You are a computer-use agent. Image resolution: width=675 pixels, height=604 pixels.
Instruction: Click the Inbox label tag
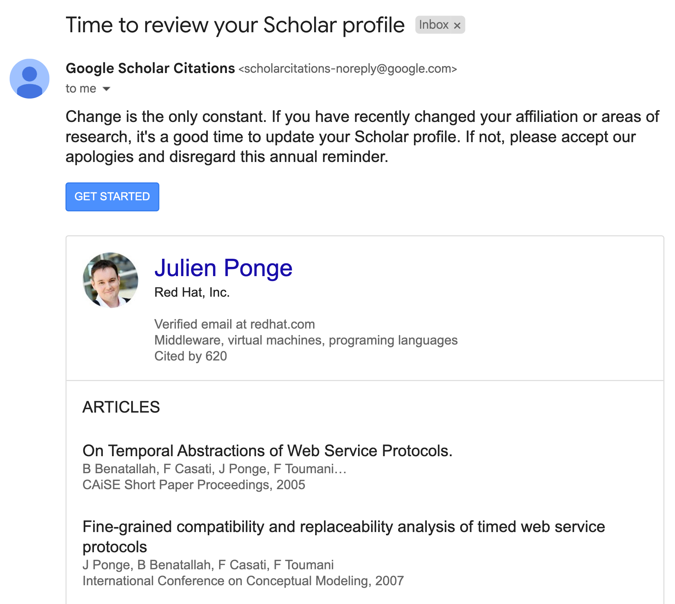(433, 25)
